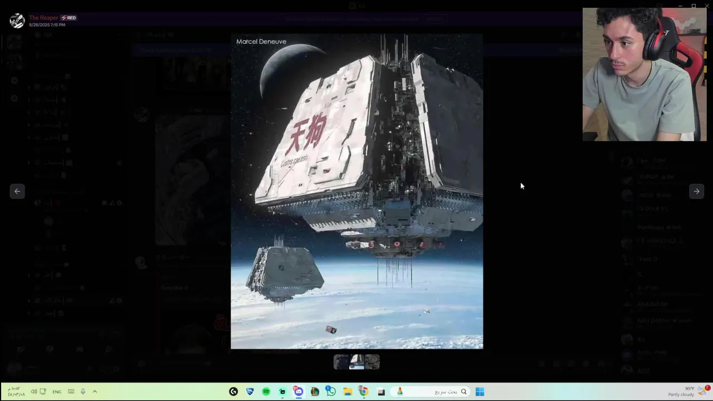Image resolution: width=713 pixels, height=401 pixels.
Task: Open the Task View taskbar icon
Action: [381, 392]
